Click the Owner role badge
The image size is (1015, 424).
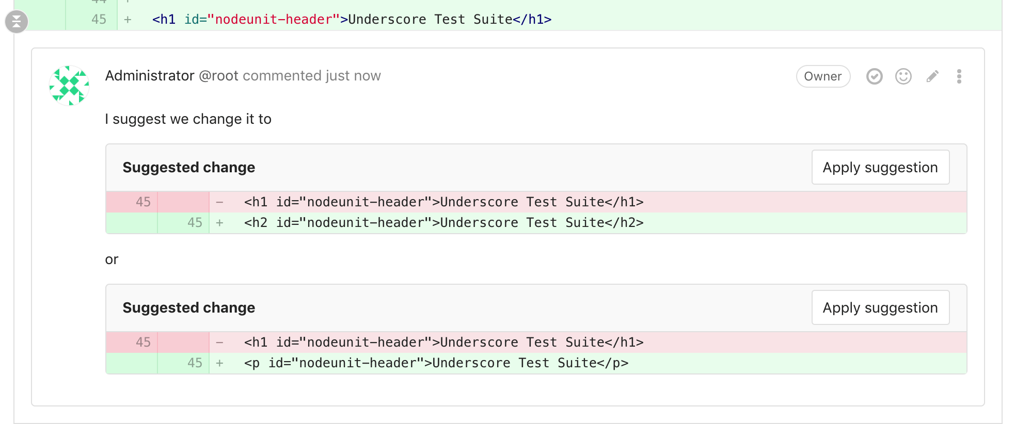coord(822,76)
